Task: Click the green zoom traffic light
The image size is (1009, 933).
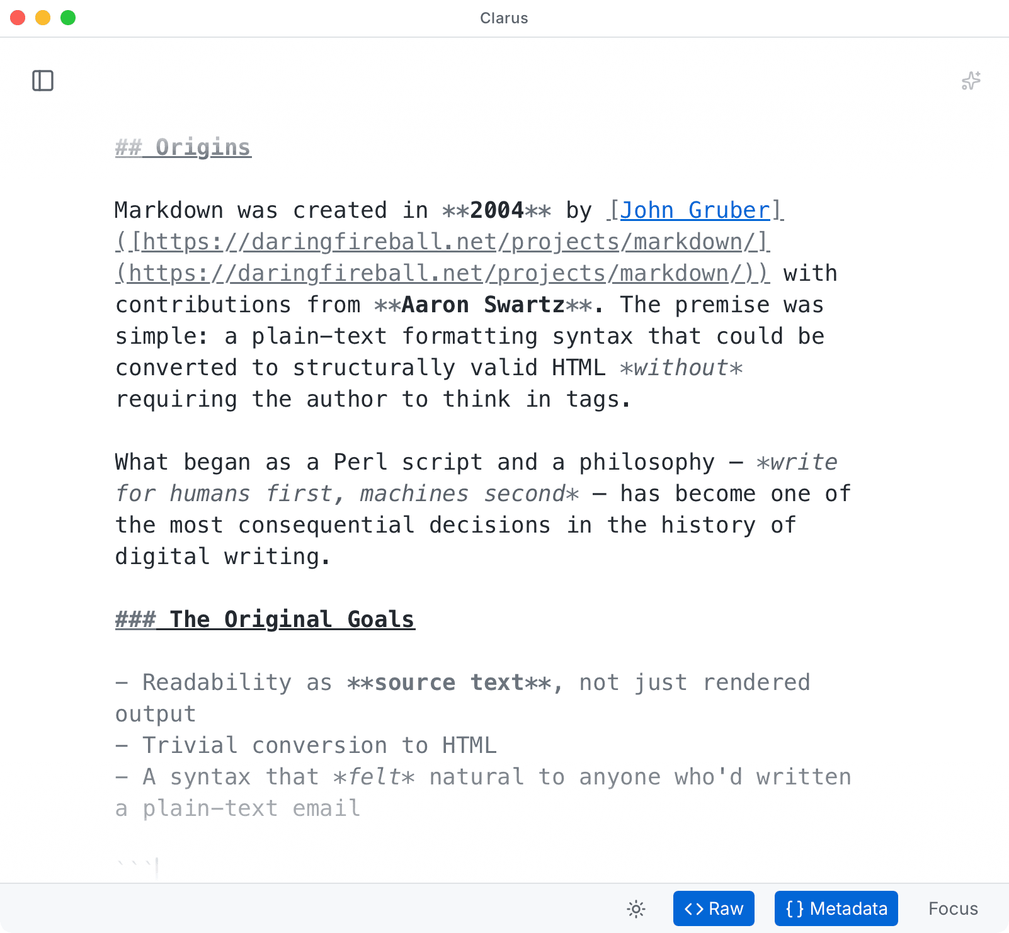Action: coord(67,18)
